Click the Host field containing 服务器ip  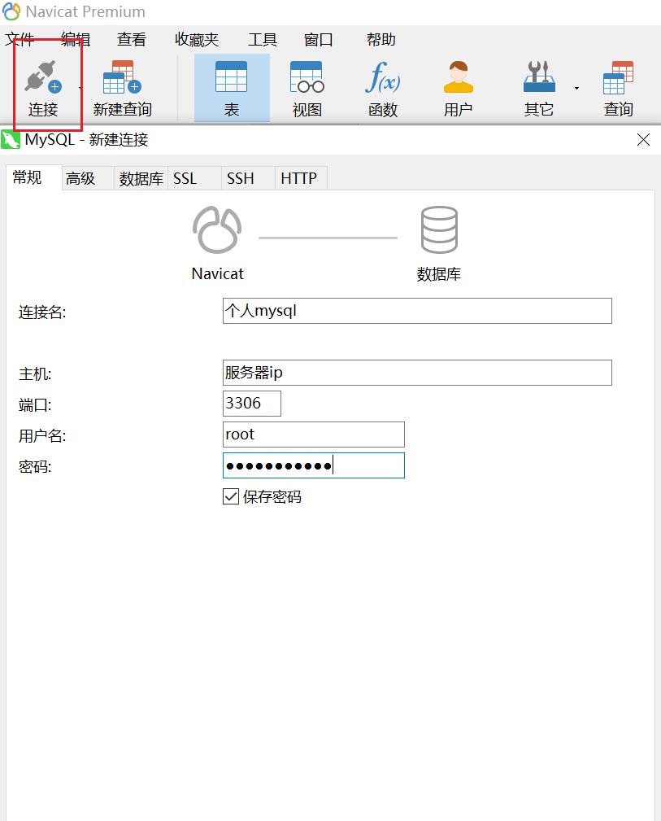coord(417,373)
